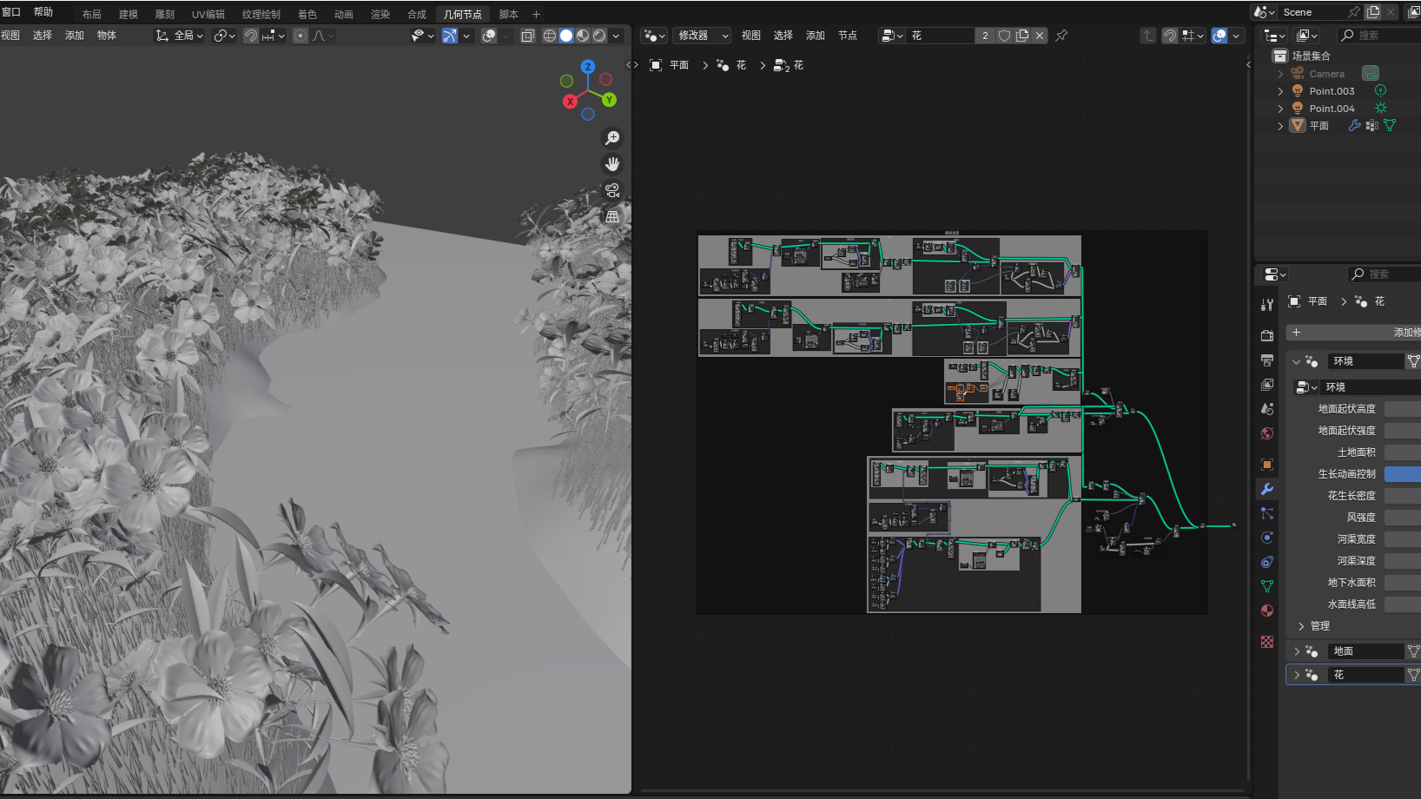Click the pin node tree icon
The image size is (1421, 799).
1061,36
